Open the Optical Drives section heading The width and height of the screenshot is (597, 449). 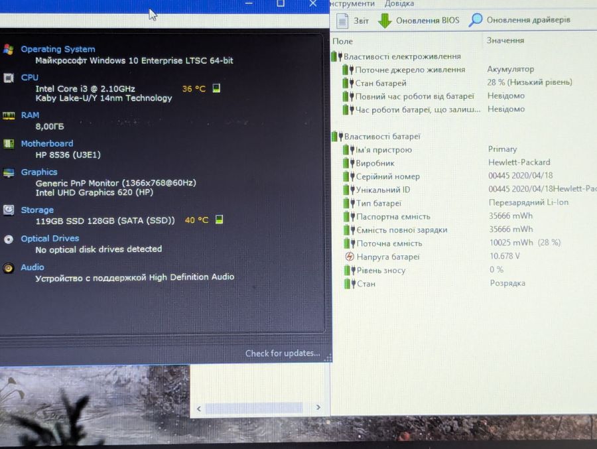50,238
